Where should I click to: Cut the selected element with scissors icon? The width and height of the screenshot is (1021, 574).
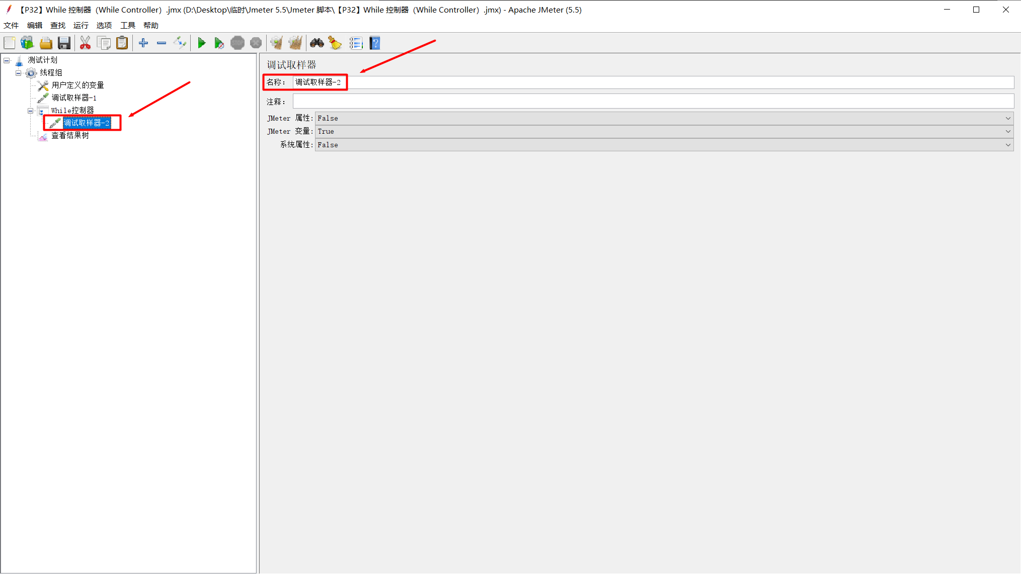tap(85, 43)
